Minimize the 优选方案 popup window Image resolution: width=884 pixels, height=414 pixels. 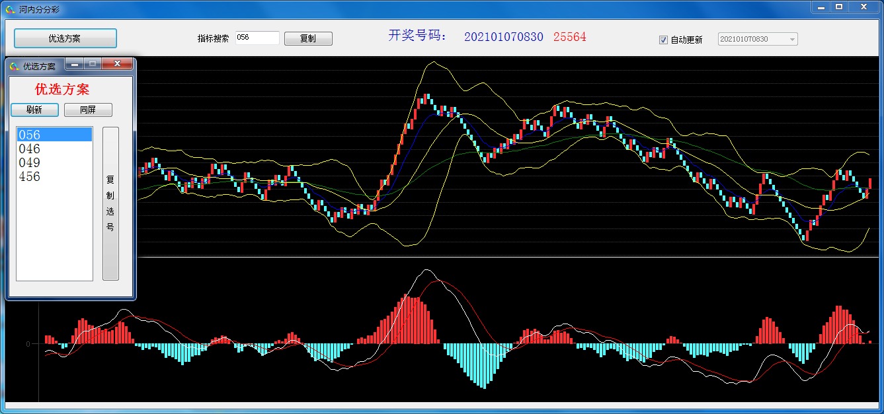(x=75, y=64)
